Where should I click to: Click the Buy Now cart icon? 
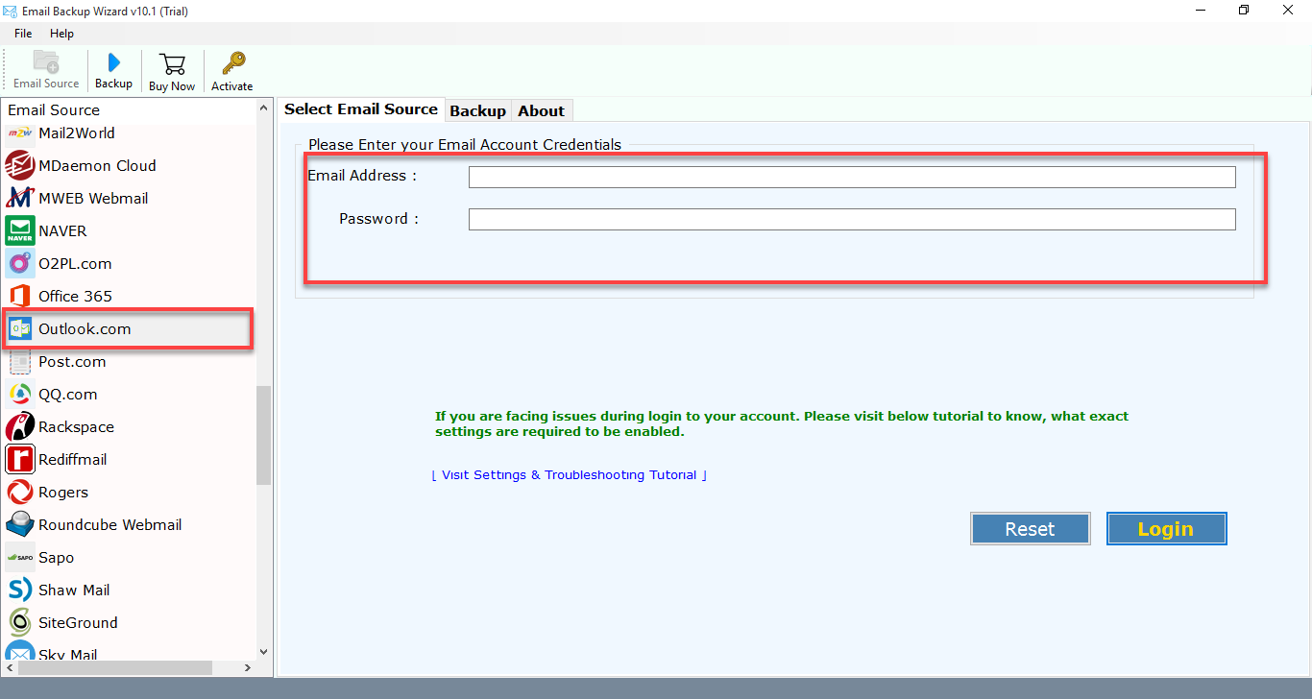coord(172,63)
